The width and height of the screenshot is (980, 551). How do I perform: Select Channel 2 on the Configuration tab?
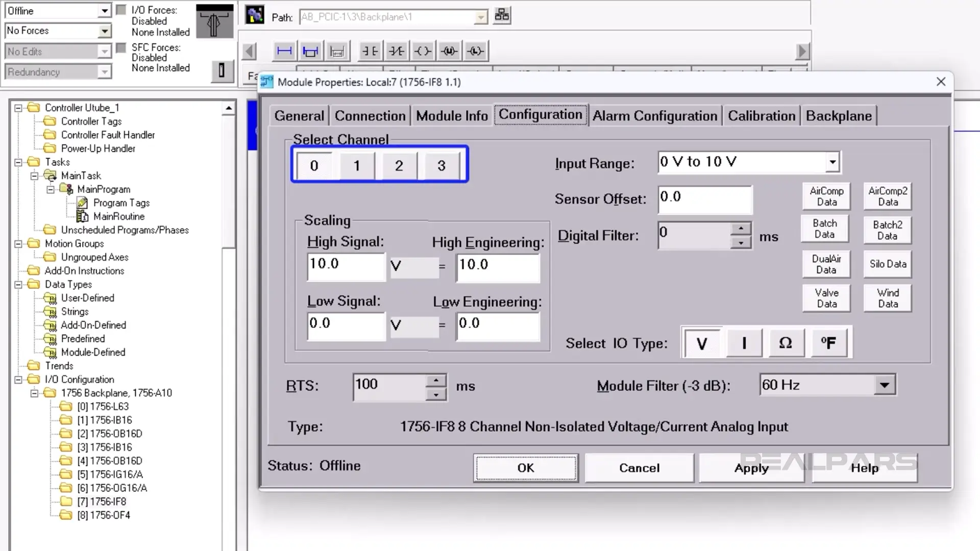[399, 165]
